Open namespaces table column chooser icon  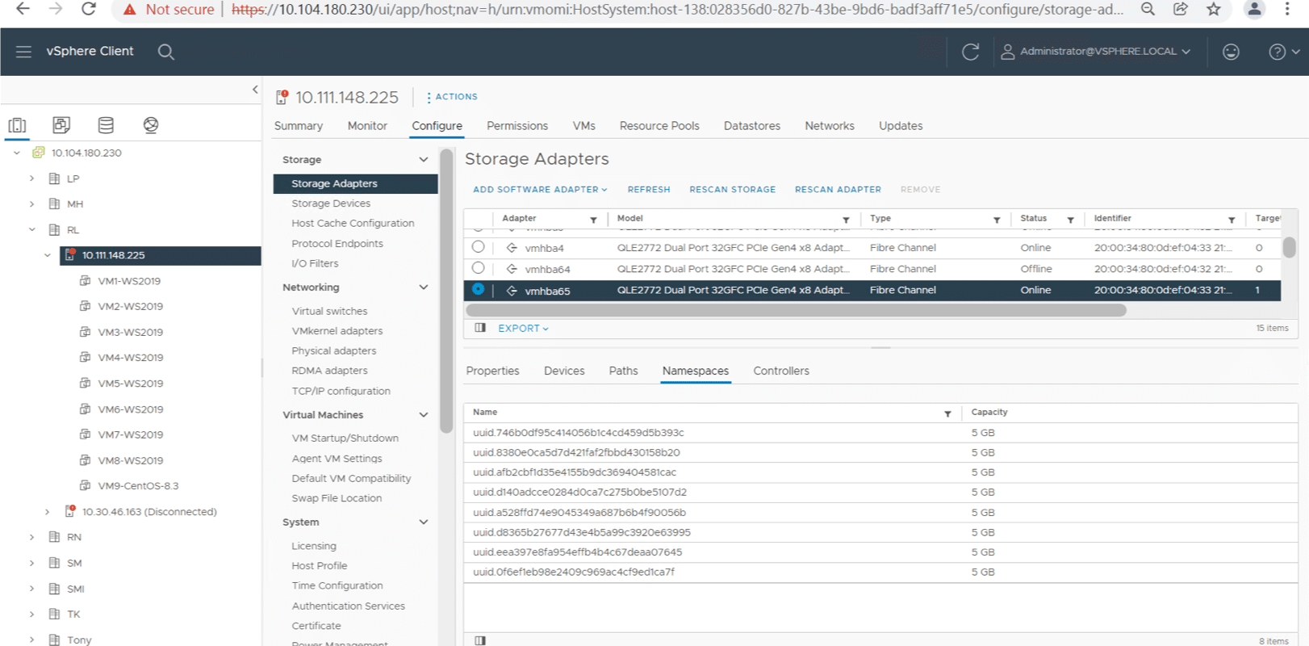[x=480, y=640]
